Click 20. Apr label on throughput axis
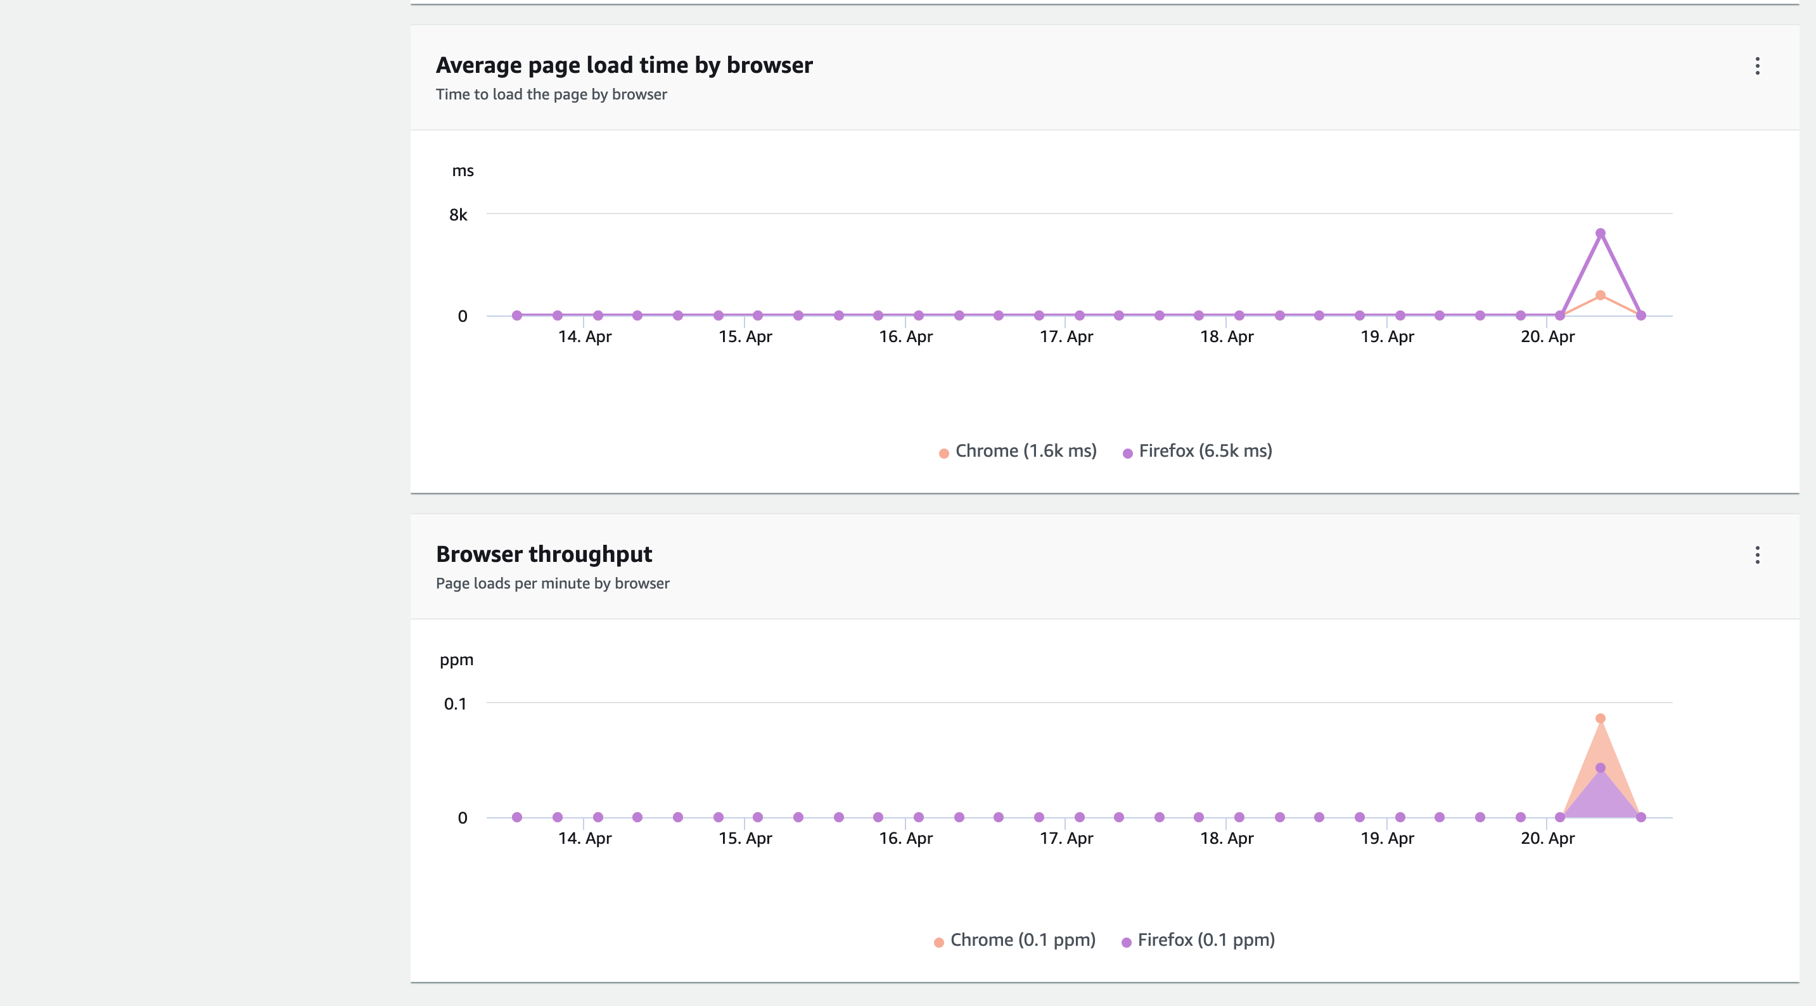The image size is (1816, 1006). [1547, 839]
